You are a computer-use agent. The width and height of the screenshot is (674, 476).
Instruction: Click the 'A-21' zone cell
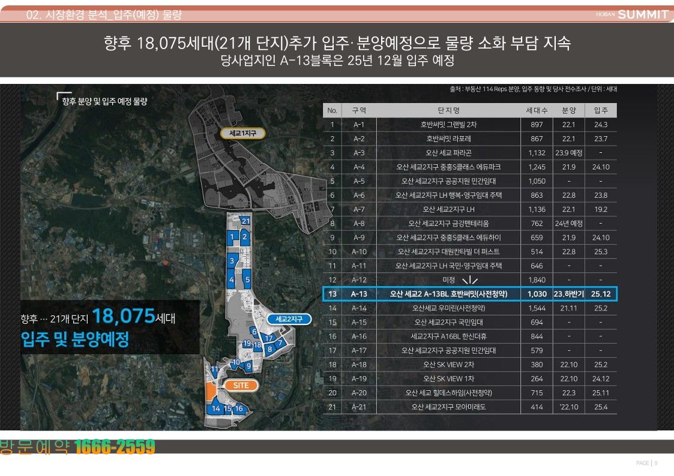[359, 407]
